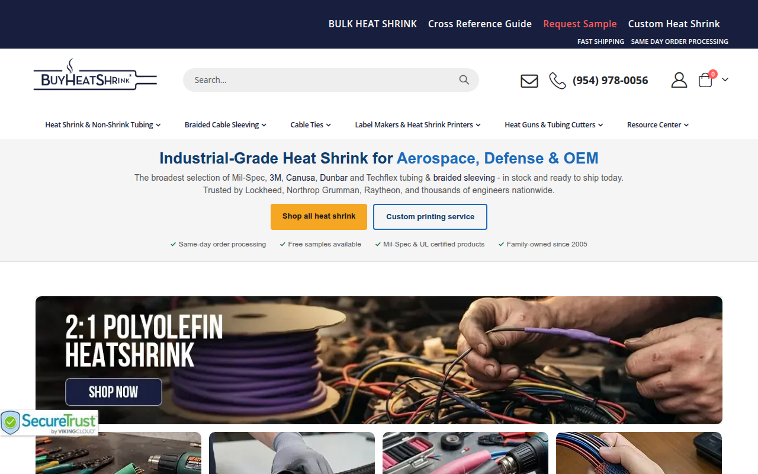758x474 pixels.
Task: Go to Custom Heat Shrink
Action: pyautogui.click(x=674, y=24)
